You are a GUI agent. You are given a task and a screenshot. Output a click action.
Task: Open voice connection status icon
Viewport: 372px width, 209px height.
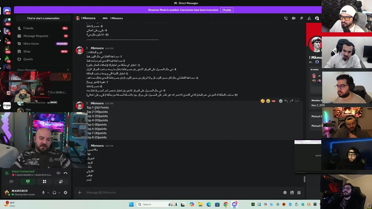[x=7, y=173]
